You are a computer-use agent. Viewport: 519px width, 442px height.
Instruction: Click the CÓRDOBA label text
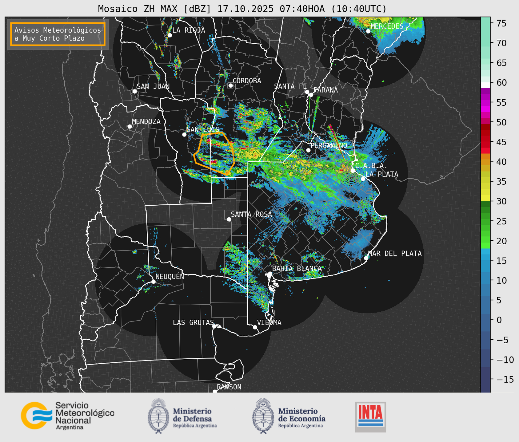tap(247, 81)
